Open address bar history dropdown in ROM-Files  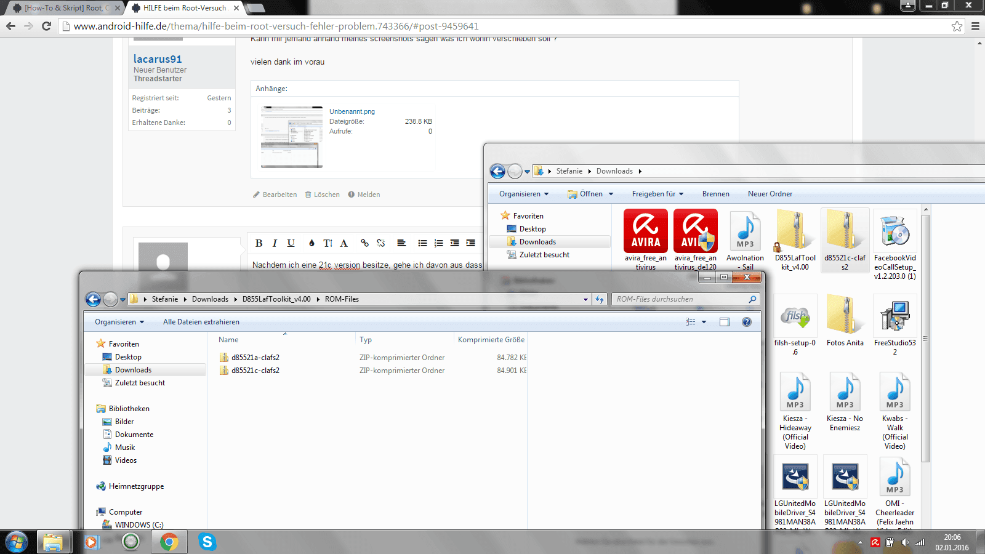pos(585,299)
